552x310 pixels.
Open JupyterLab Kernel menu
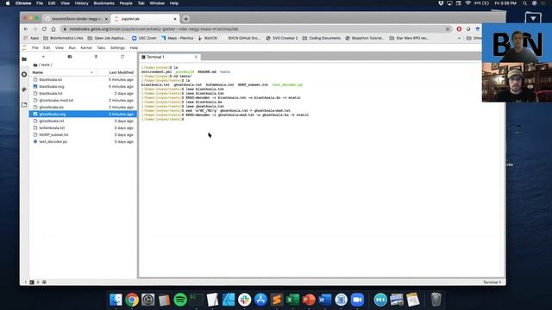click(86, 48)
